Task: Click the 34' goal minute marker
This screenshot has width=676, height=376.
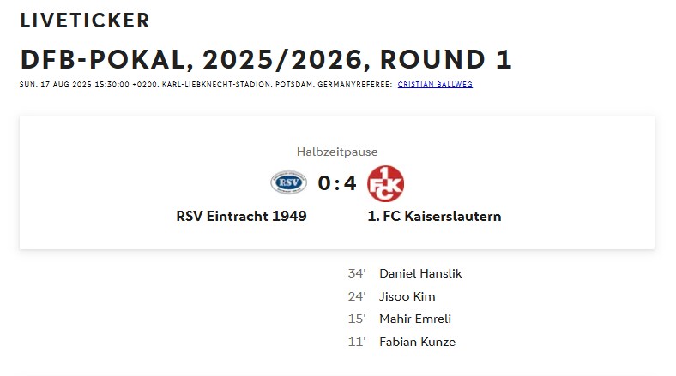Action: [357, 273]
